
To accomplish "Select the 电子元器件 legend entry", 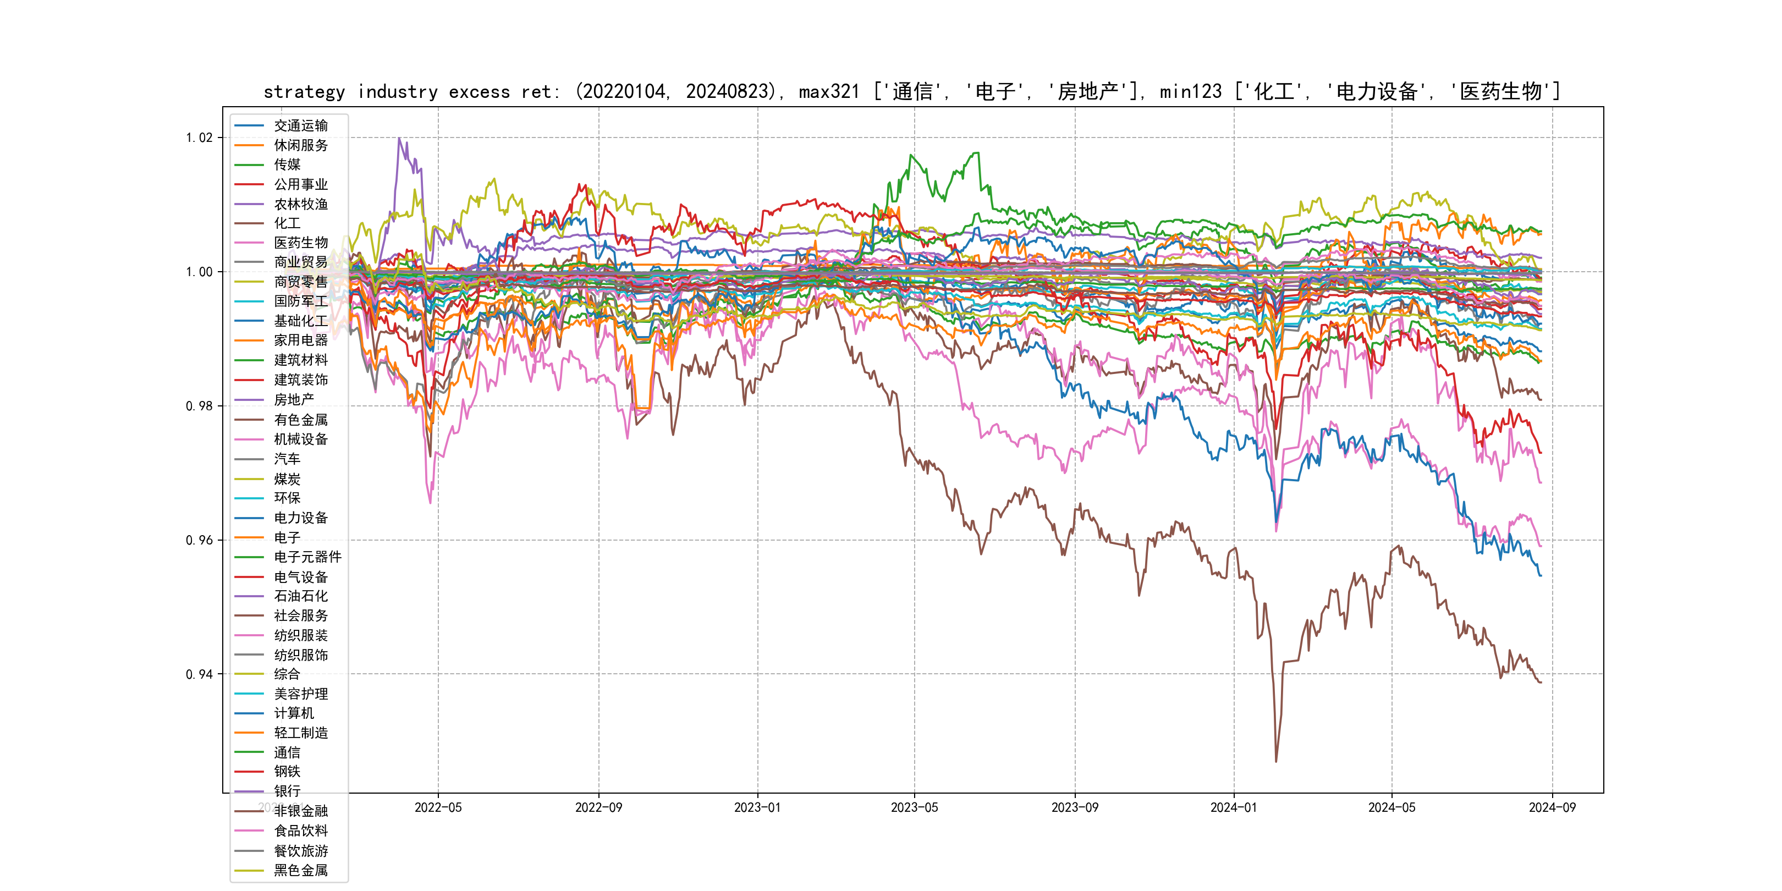I will 307,557.
